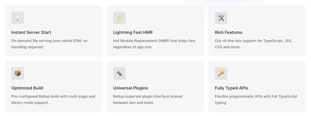
Task: Click the 'library mode support.' text line
Action: click(x=30, y=103)
